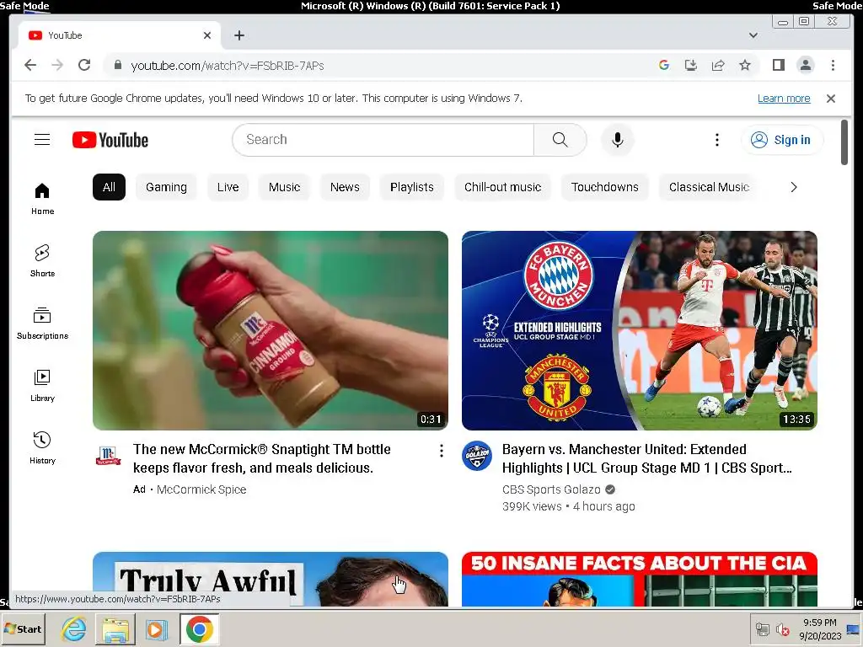
Task: Go back with browser back arrow
Action: pyautogui.click(x=30, y=65)
